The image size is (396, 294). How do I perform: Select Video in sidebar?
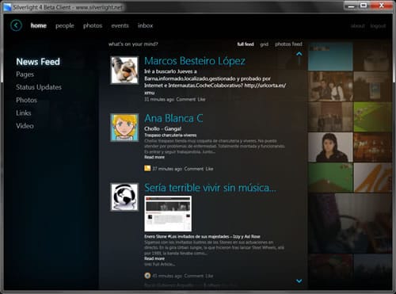coord(25,126)
